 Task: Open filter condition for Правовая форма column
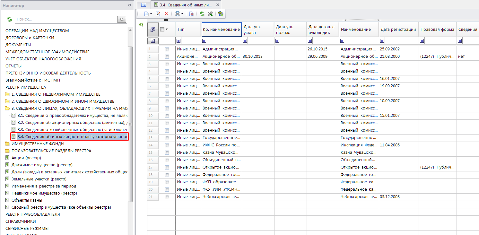click(x=422, y=41)
